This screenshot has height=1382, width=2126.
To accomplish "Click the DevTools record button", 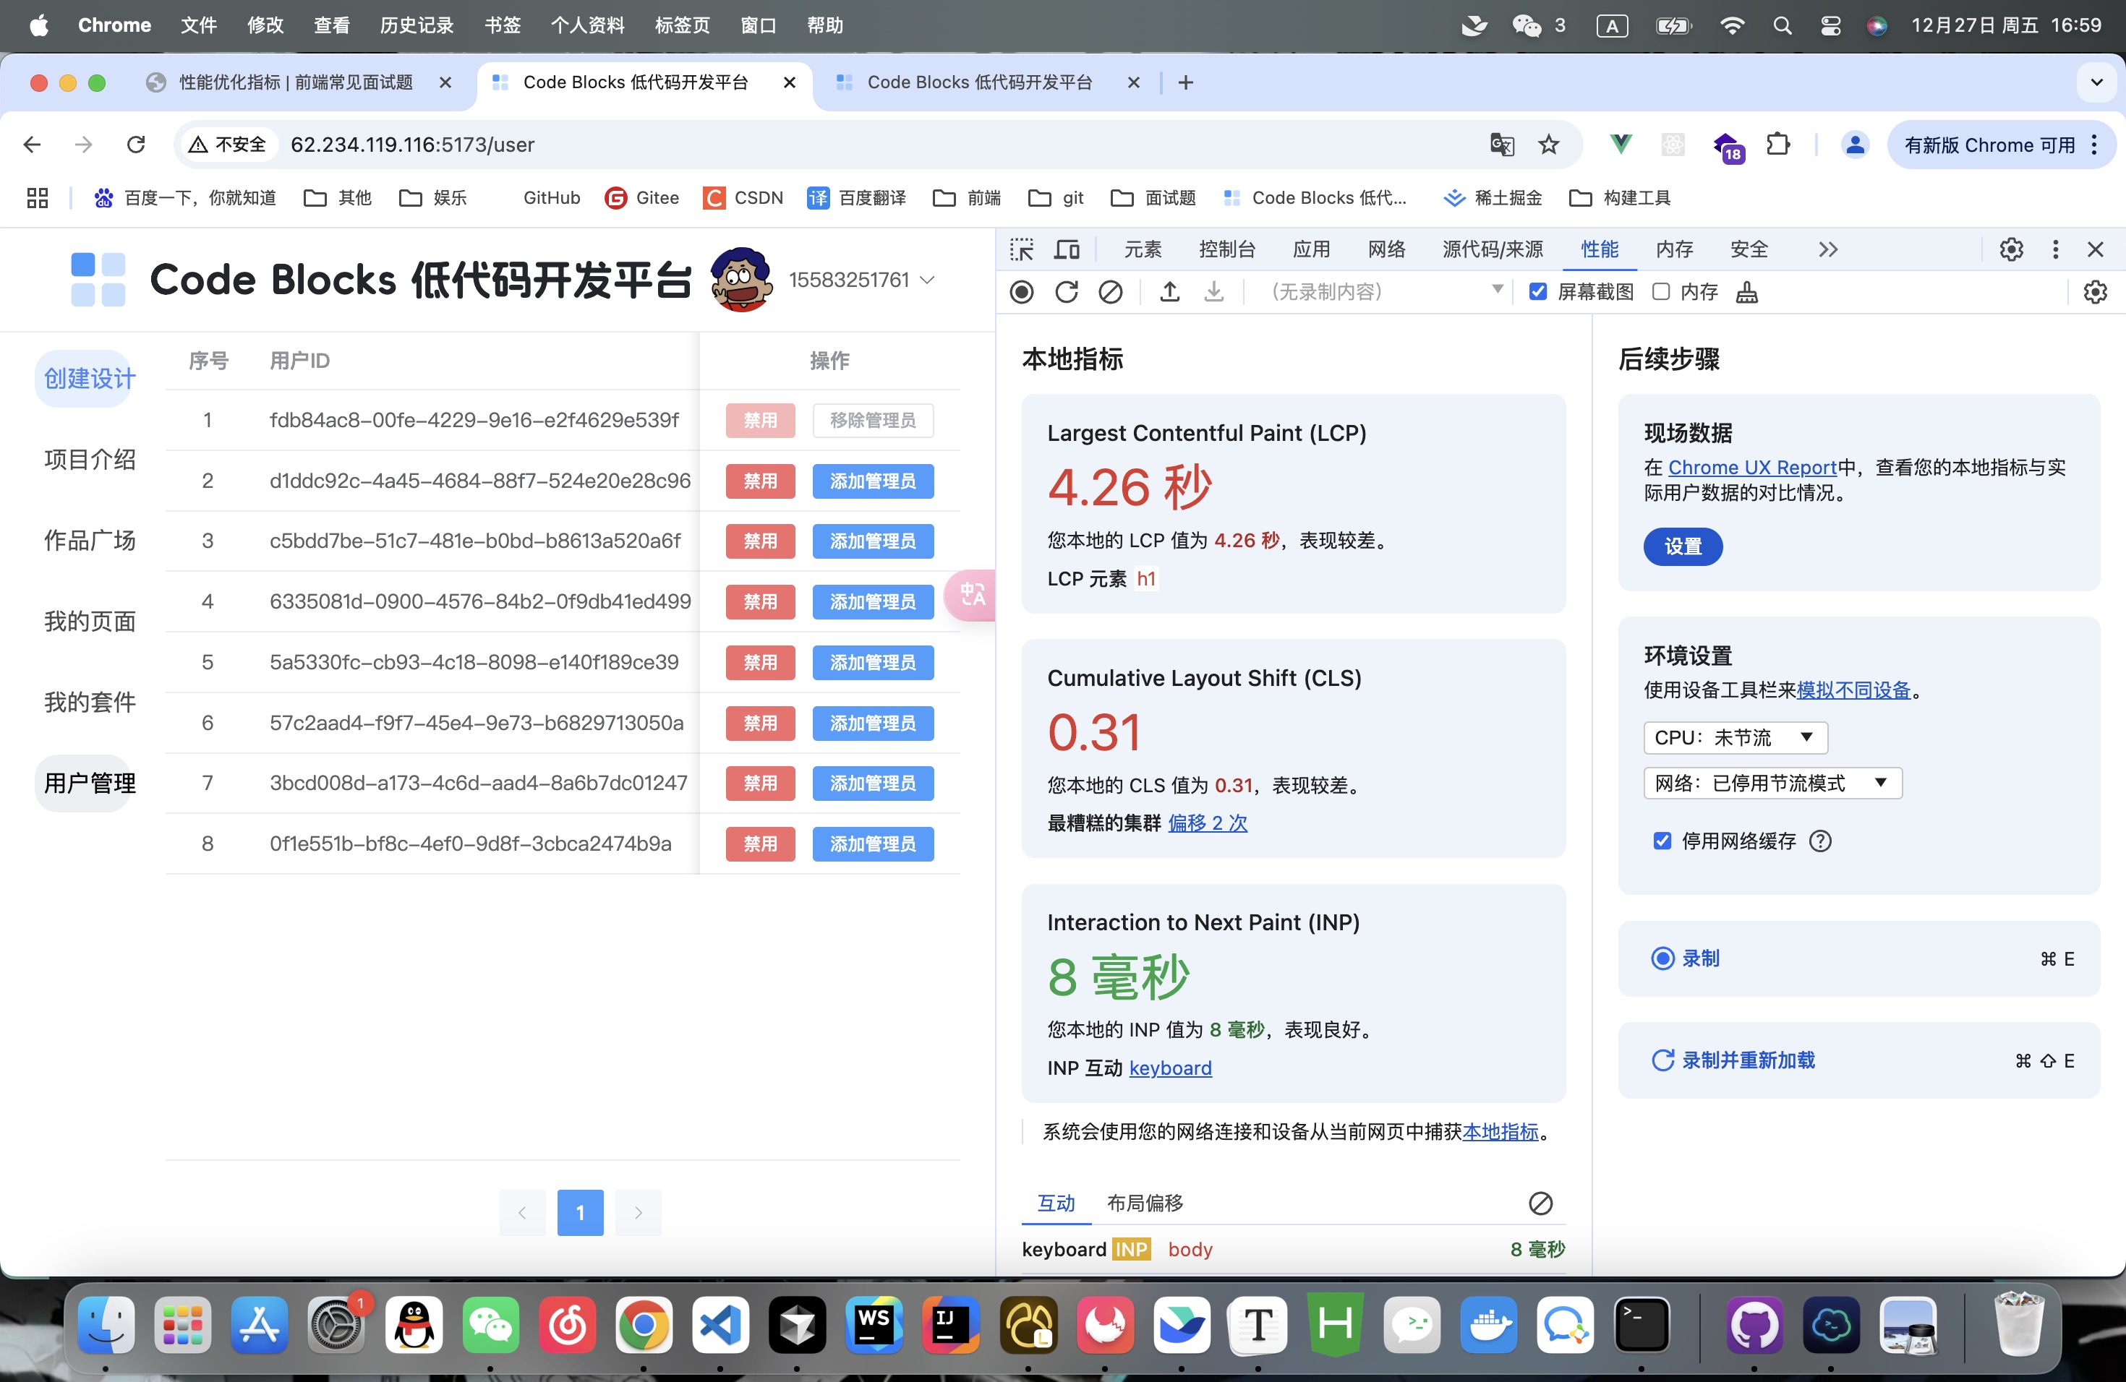I will [x=1021, y=292].
